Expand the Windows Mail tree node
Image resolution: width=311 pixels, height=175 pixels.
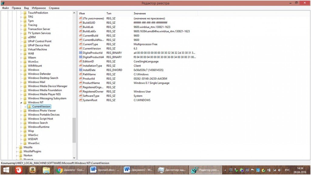(21, 82)
